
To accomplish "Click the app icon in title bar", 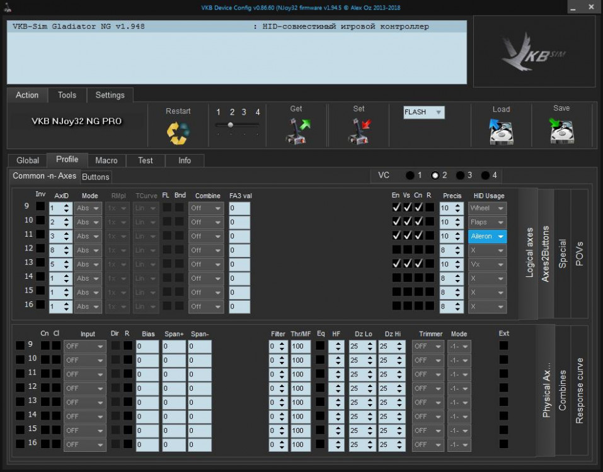I will [7, 8].
